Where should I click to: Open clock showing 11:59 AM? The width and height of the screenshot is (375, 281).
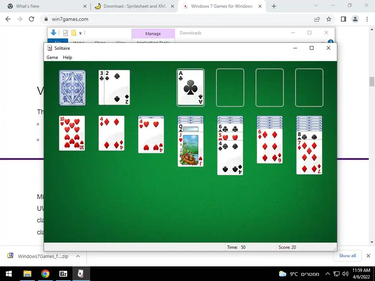point(361,274)
